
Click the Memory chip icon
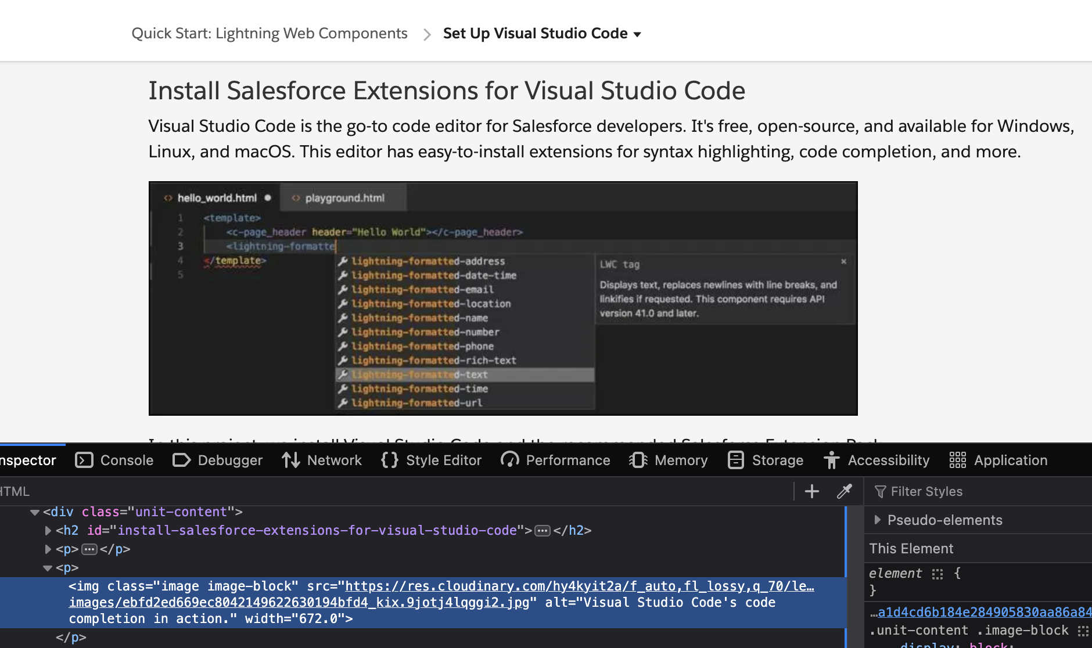pos(638,460)
